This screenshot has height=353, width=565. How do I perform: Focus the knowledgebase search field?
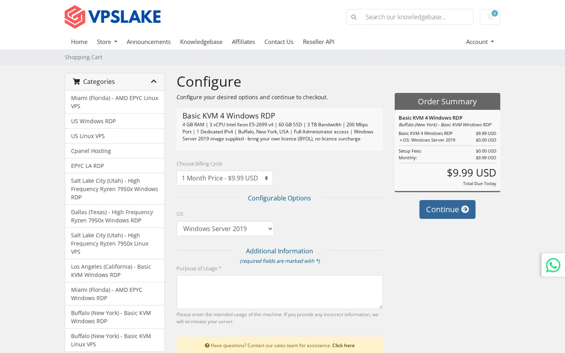point(416,17)
